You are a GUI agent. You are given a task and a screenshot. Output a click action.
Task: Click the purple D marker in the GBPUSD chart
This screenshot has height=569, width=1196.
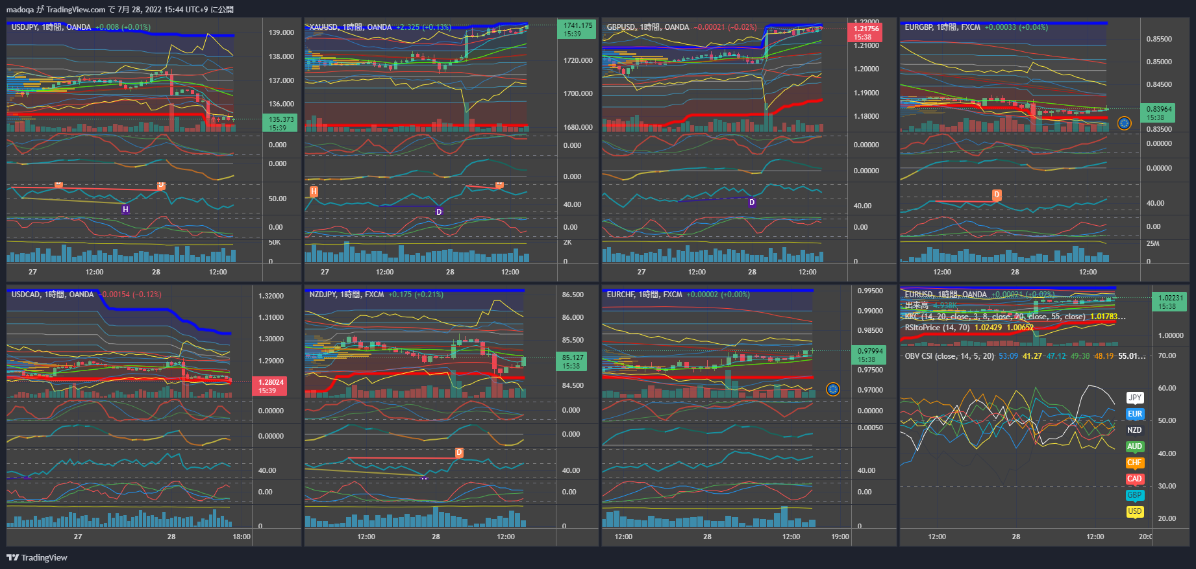click(752, 202)
